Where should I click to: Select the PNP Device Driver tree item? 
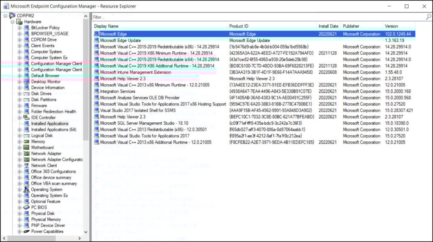coord(48,225)
